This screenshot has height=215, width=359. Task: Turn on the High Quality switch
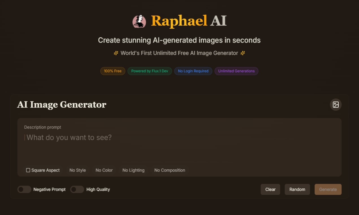(x=77, y=190)
